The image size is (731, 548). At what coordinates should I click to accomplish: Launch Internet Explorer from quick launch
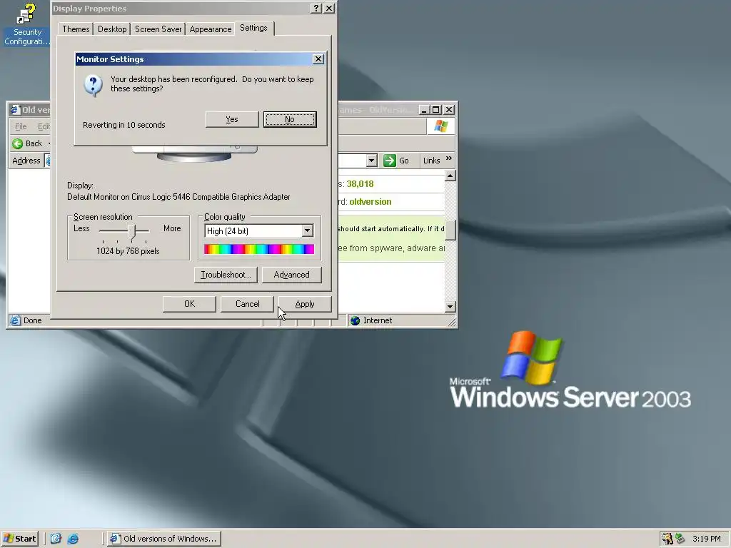[x=74, y=539]
